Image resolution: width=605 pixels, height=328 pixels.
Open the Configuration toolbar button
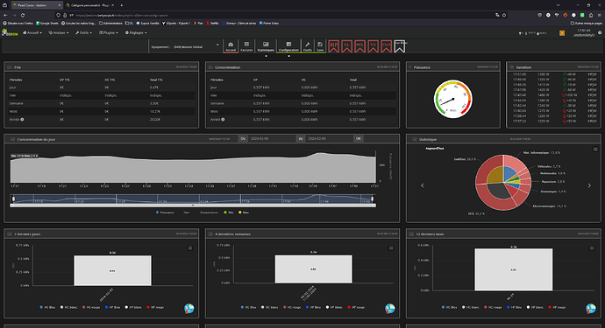[x=288, y=46]
